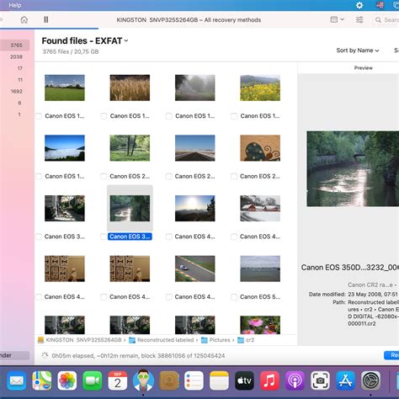Viewport: 399px width, 399px height.
Task: Select the snowy red barns thumbnail
Action: (260, 208)
